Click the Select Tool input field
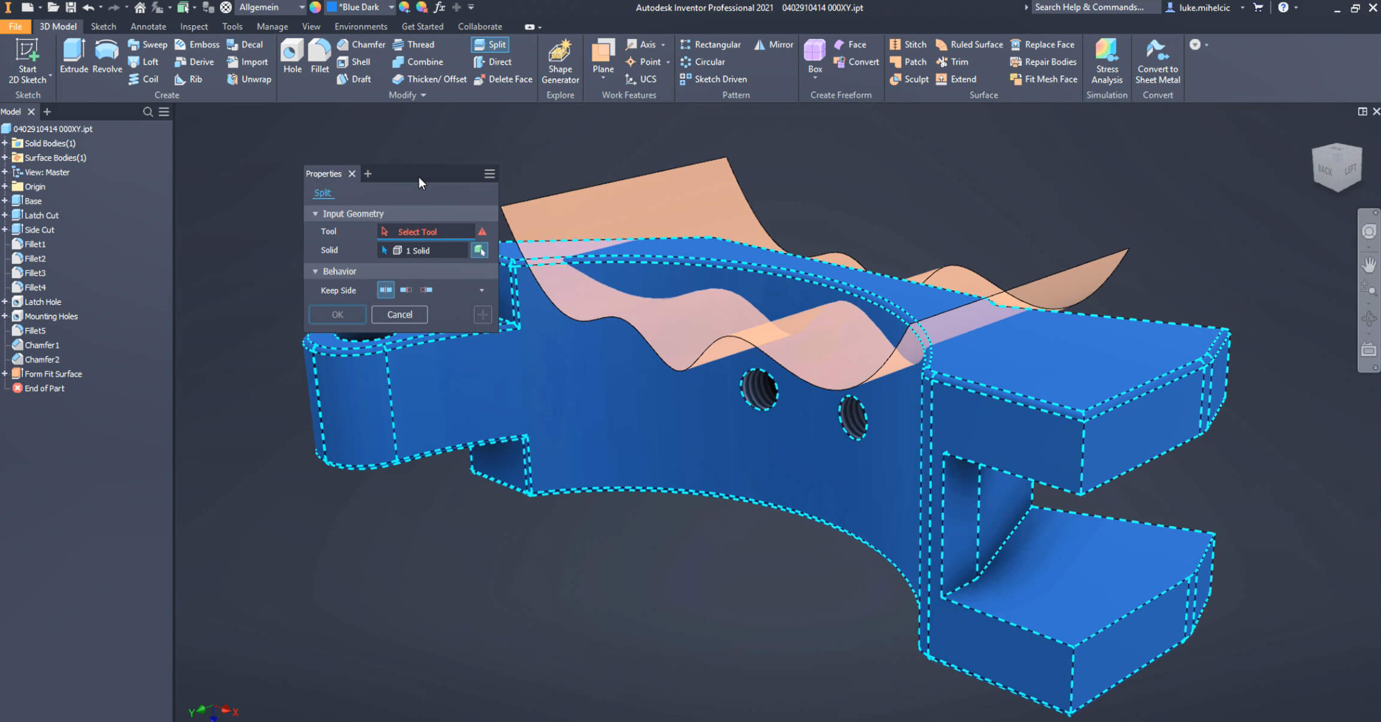Screen dimensions: 1381x722 tap(426, 231)
